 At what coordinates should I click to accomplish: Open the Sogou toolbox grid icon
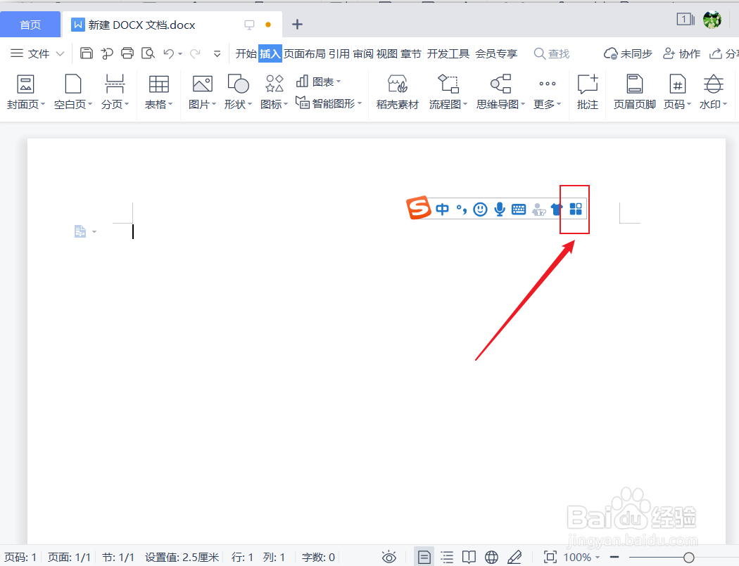576,209
